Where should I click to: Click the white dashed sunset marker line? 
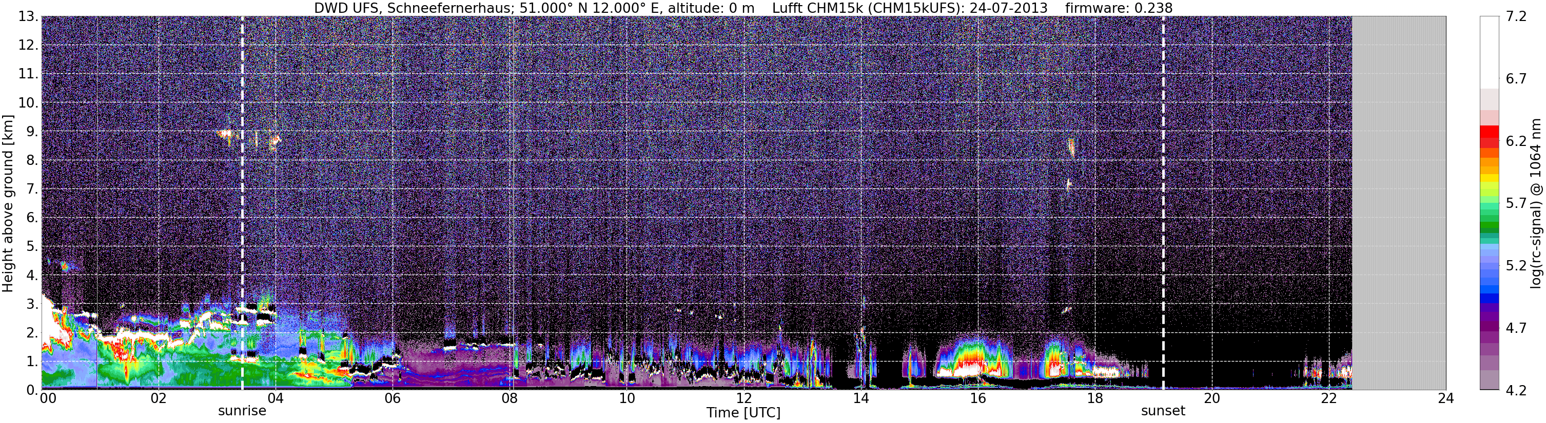pyautogui.click(x=1163, y=202)
